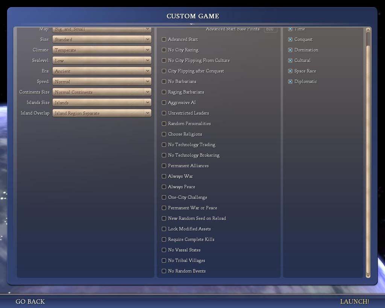Image resolution: width=385 pixels, height=308 pixels.
Task: Open the Sealevel dropdown showing Low
Action: [102, 61]
